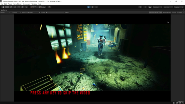Open Game panel options kebab menu
Screen dimensions: 185x104
click(x=183, y=10)
